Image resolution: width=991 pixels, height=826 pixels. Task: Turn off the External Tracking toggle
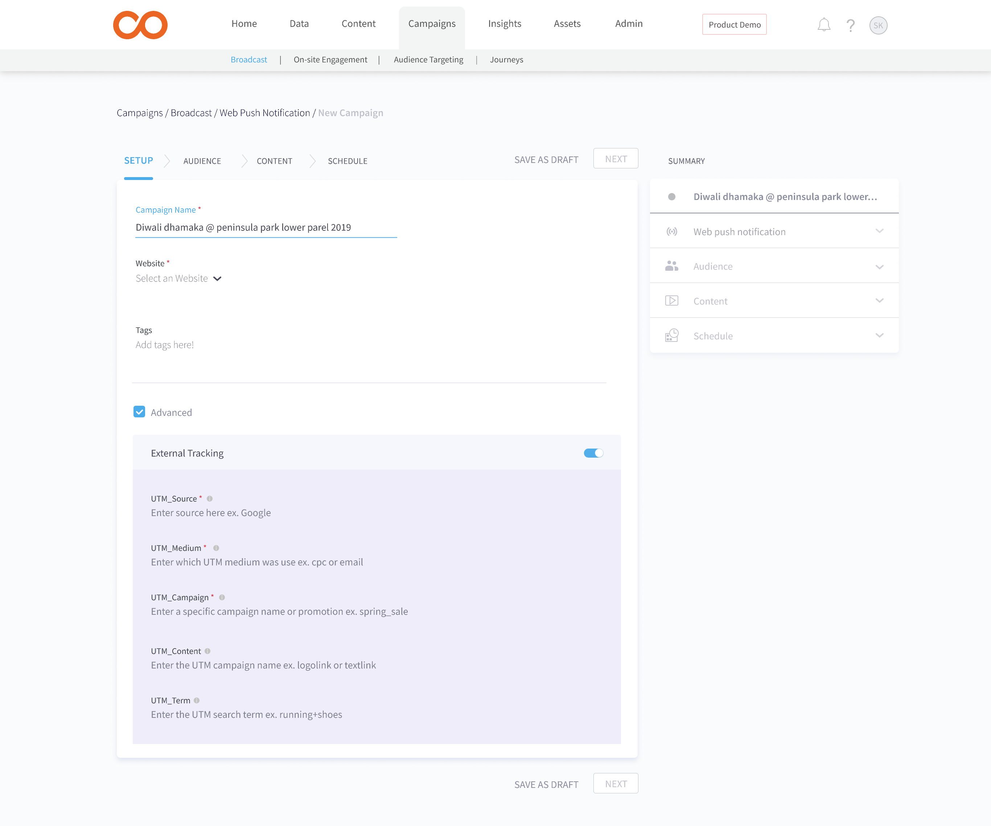tap(593, 453)
